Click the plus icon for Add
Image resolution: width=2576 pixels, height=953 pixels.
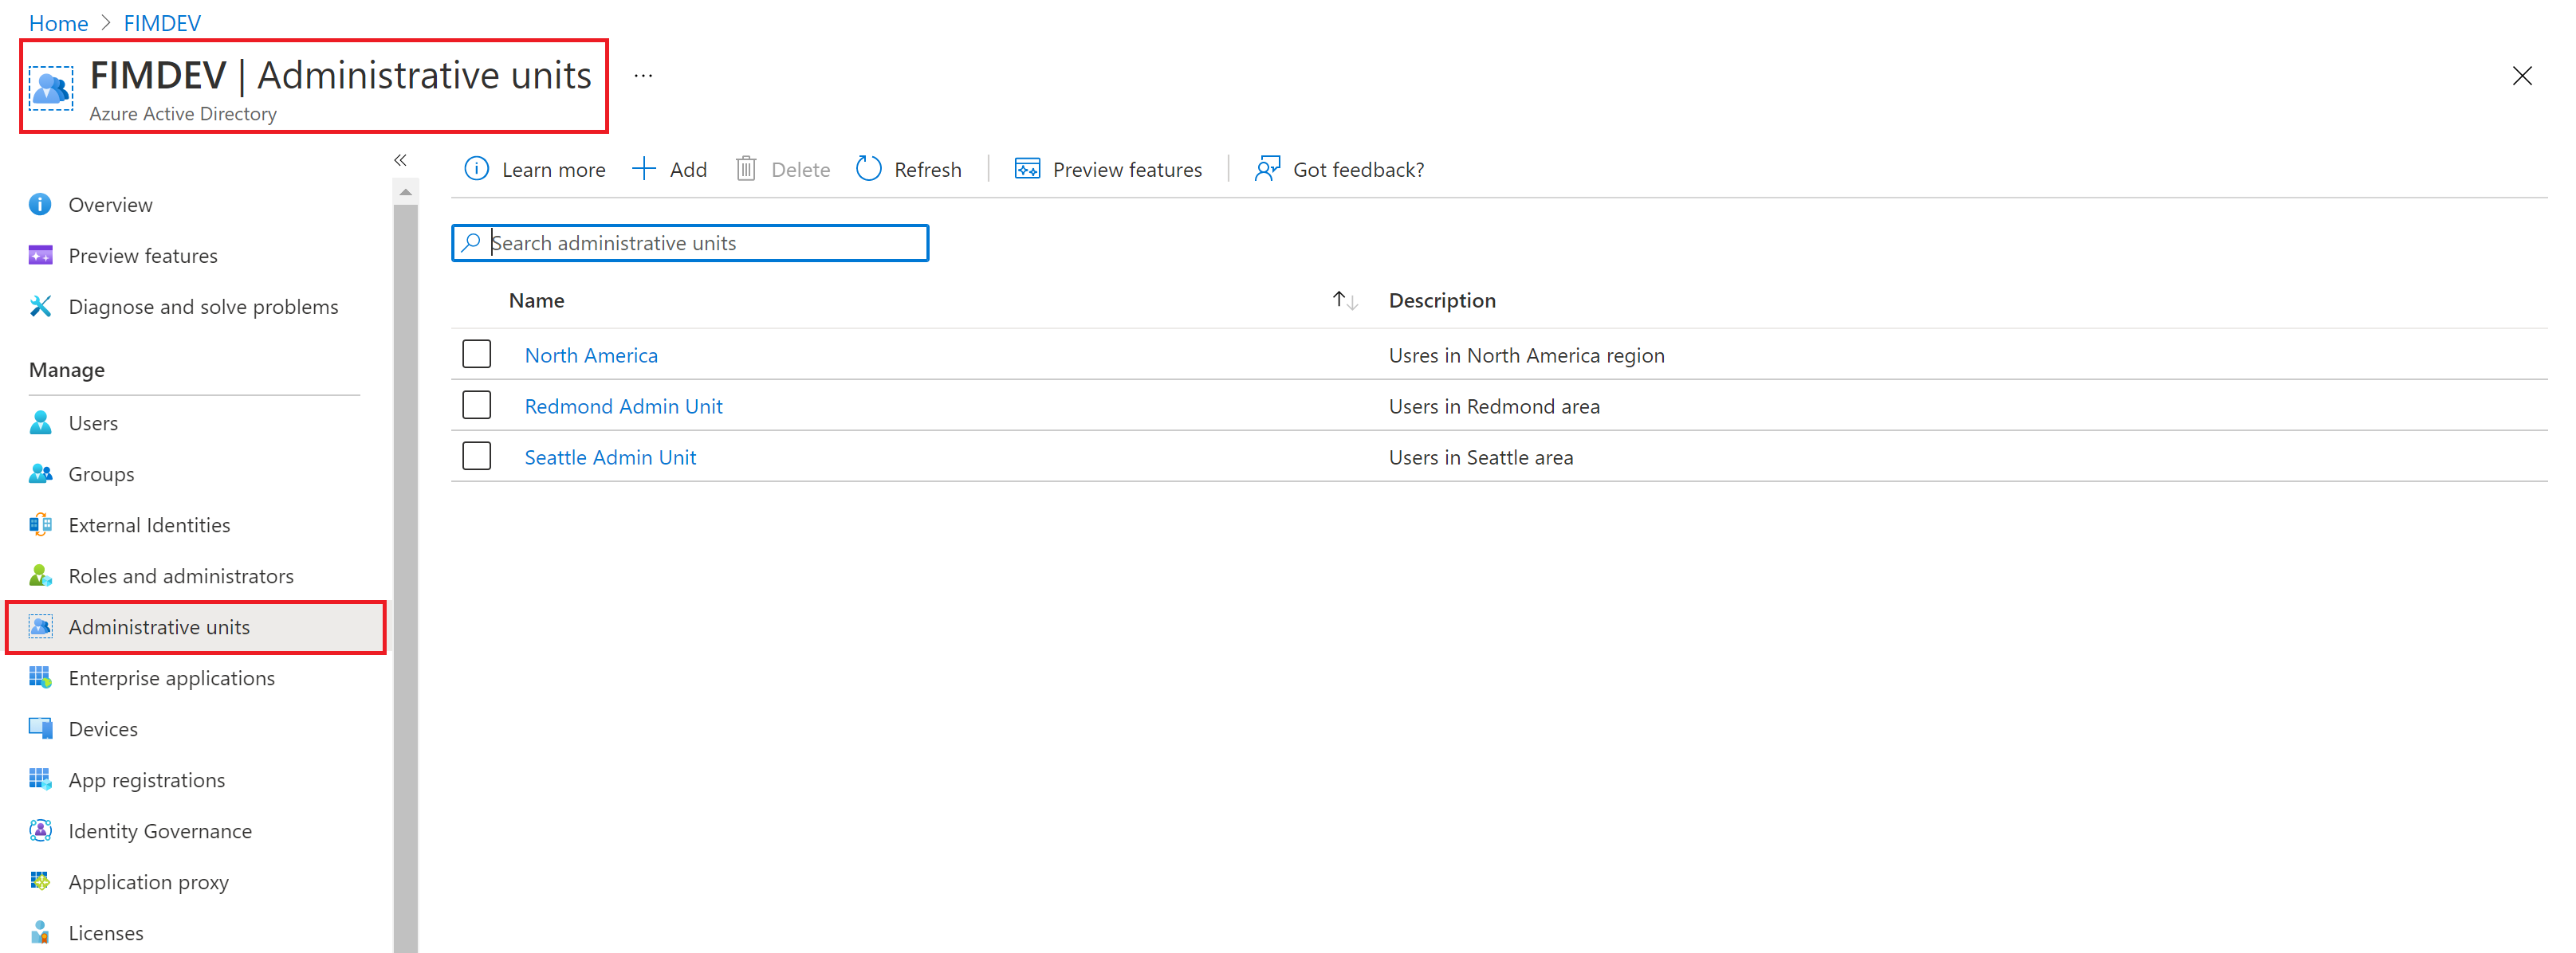pos(644,169)
